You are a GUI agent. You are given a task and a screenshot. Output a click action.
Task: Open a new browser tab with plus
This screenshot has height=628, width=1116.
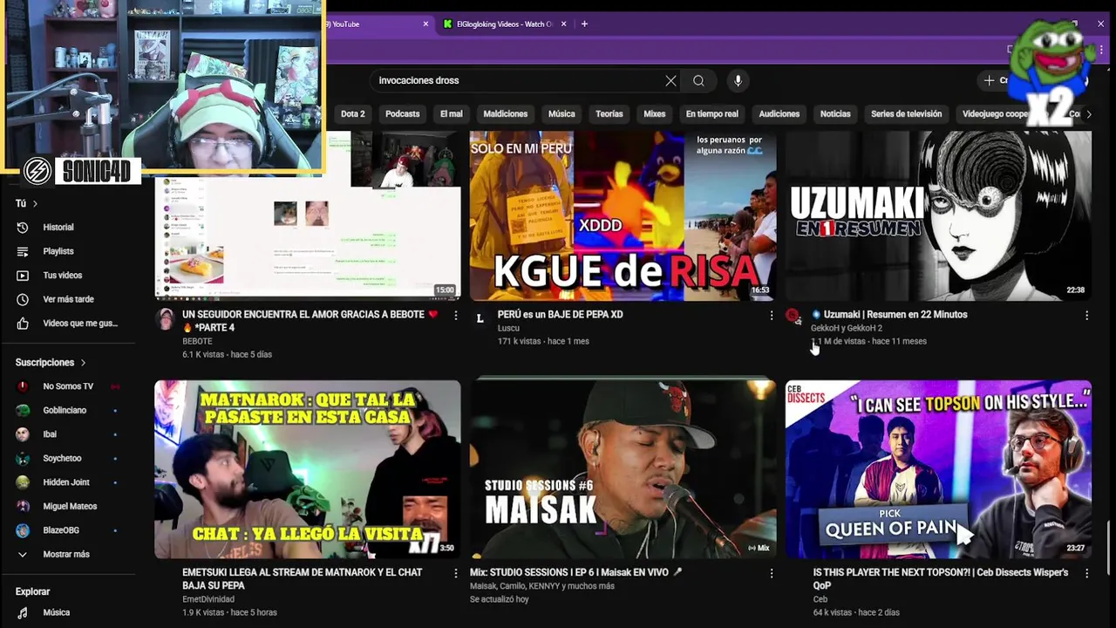(x=584, y=24)
